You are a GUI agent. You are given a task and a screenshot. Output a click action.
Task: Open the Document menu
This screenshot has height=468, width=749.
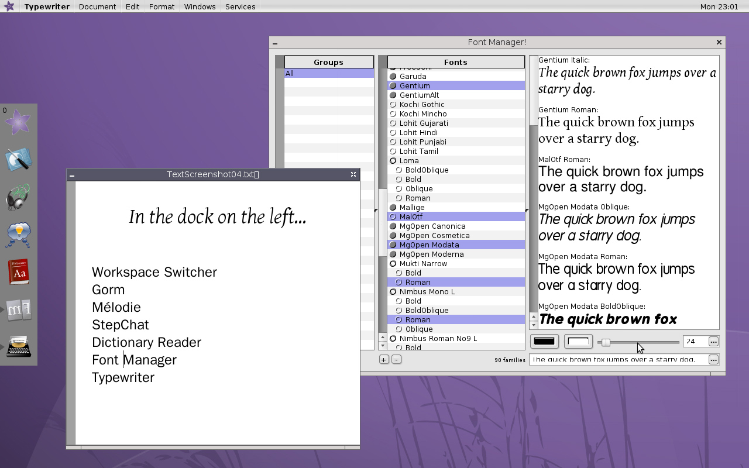[x=97, y=6]
